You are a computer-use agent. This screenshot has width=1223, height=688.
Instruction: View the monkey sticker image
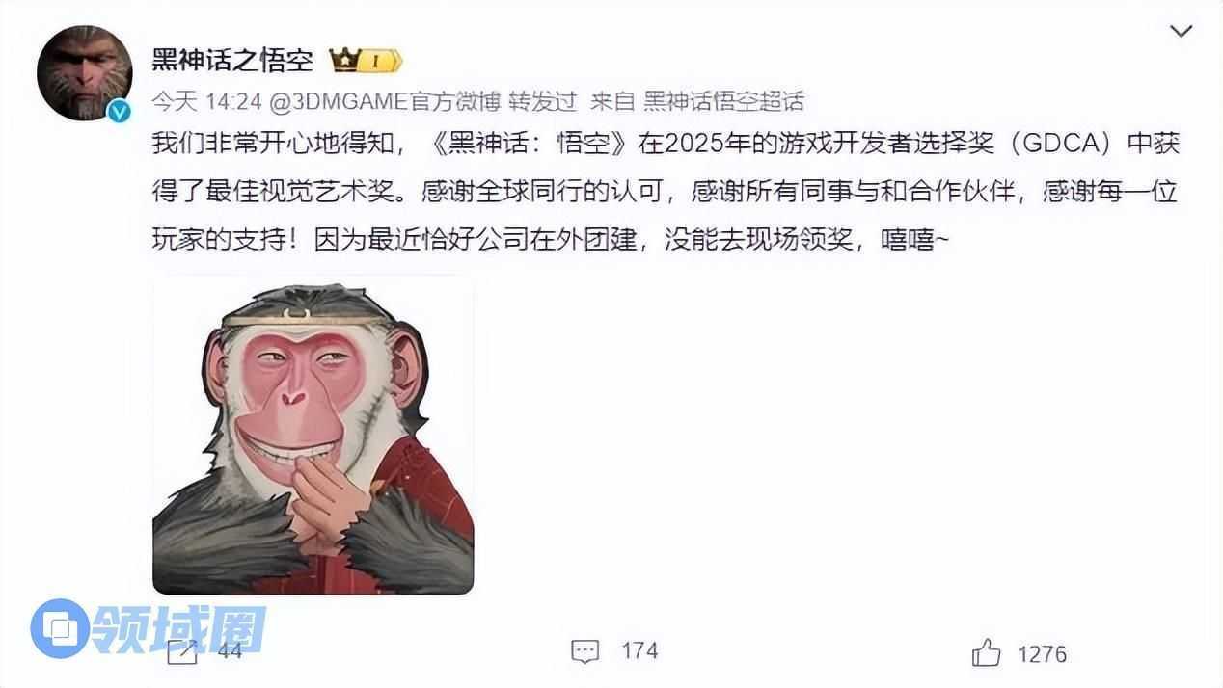tap(313, 436)
